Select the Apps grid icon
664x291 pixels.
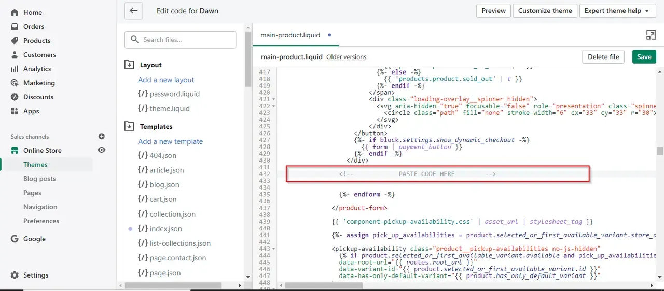pos(15,111)
